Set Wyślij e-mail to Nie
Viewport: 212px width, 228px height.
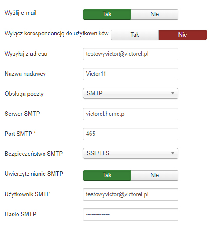point(155,14)
